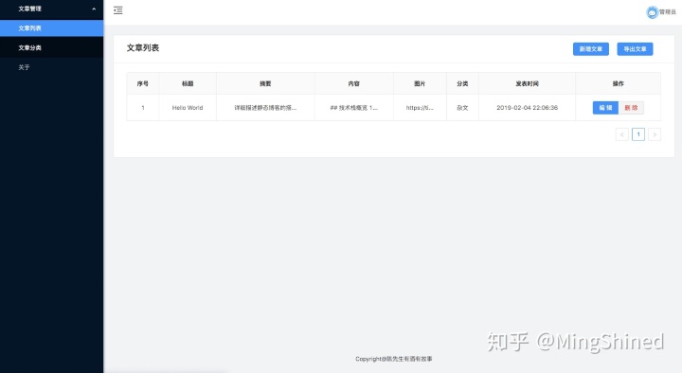Click the 图片 column header
The image size is (682, 373).
point(420,83)
